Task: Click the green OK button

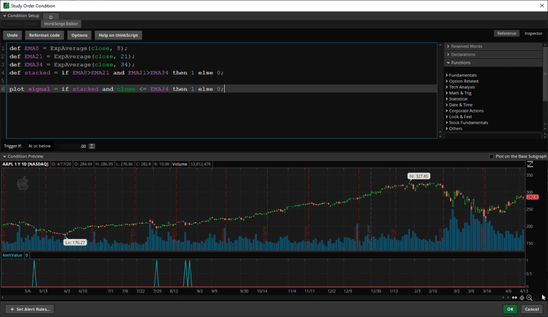Action: [510, 309]
